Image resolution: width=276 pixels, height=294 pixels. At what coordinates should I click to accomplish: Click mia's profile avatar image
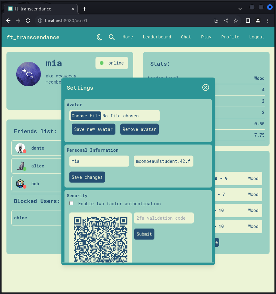pyautogui.click(x=29, y=74)
